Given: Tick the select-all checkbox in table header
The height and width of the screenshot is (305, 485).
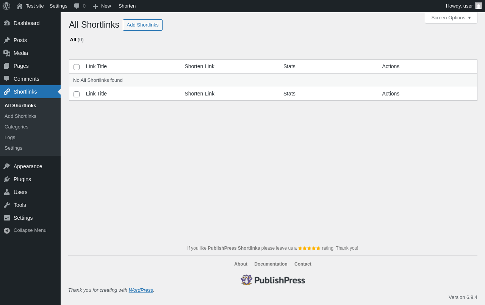Looking at the screenshot, I should pos(77,67).
